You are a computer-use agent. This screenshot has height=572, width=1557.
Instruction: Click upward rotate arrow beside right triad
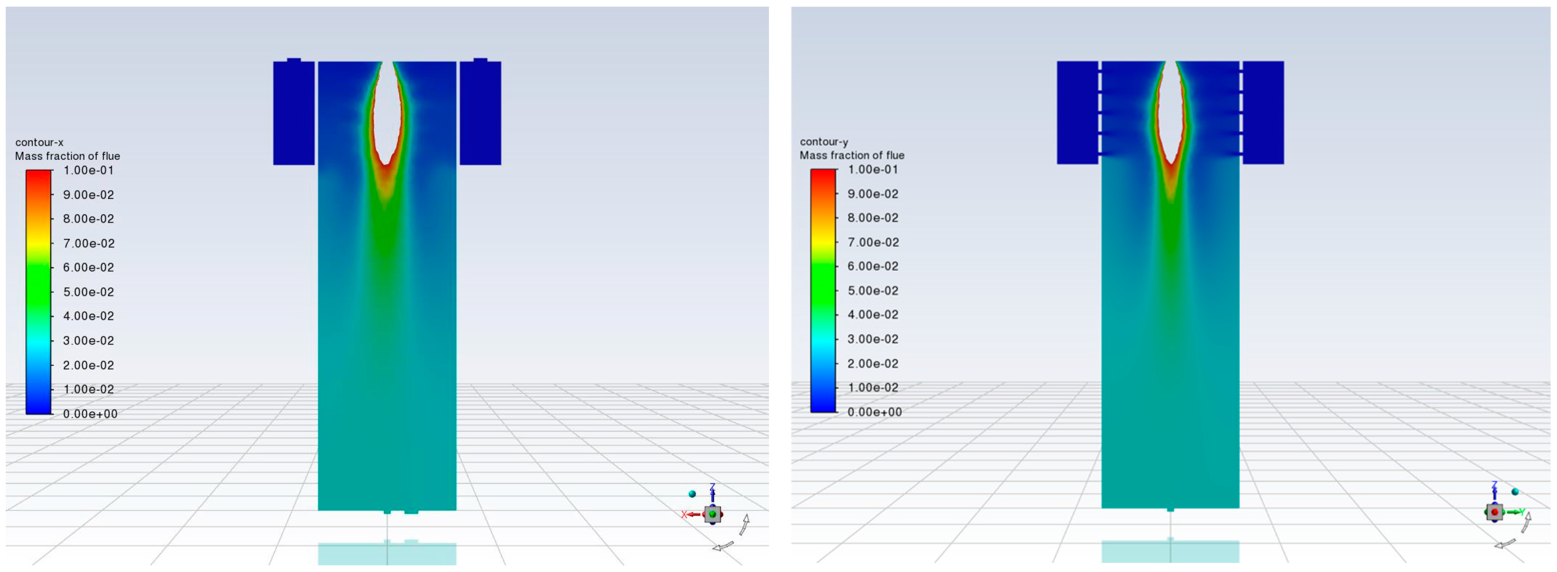(1526, 522)
